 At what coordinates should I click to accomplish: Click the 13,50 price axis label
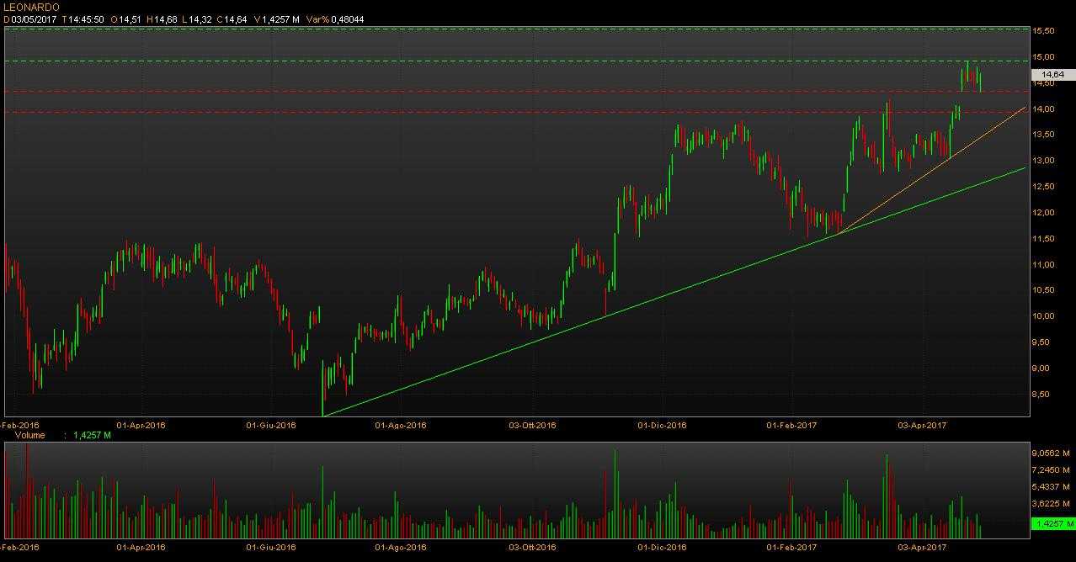tap(1044, 135)
